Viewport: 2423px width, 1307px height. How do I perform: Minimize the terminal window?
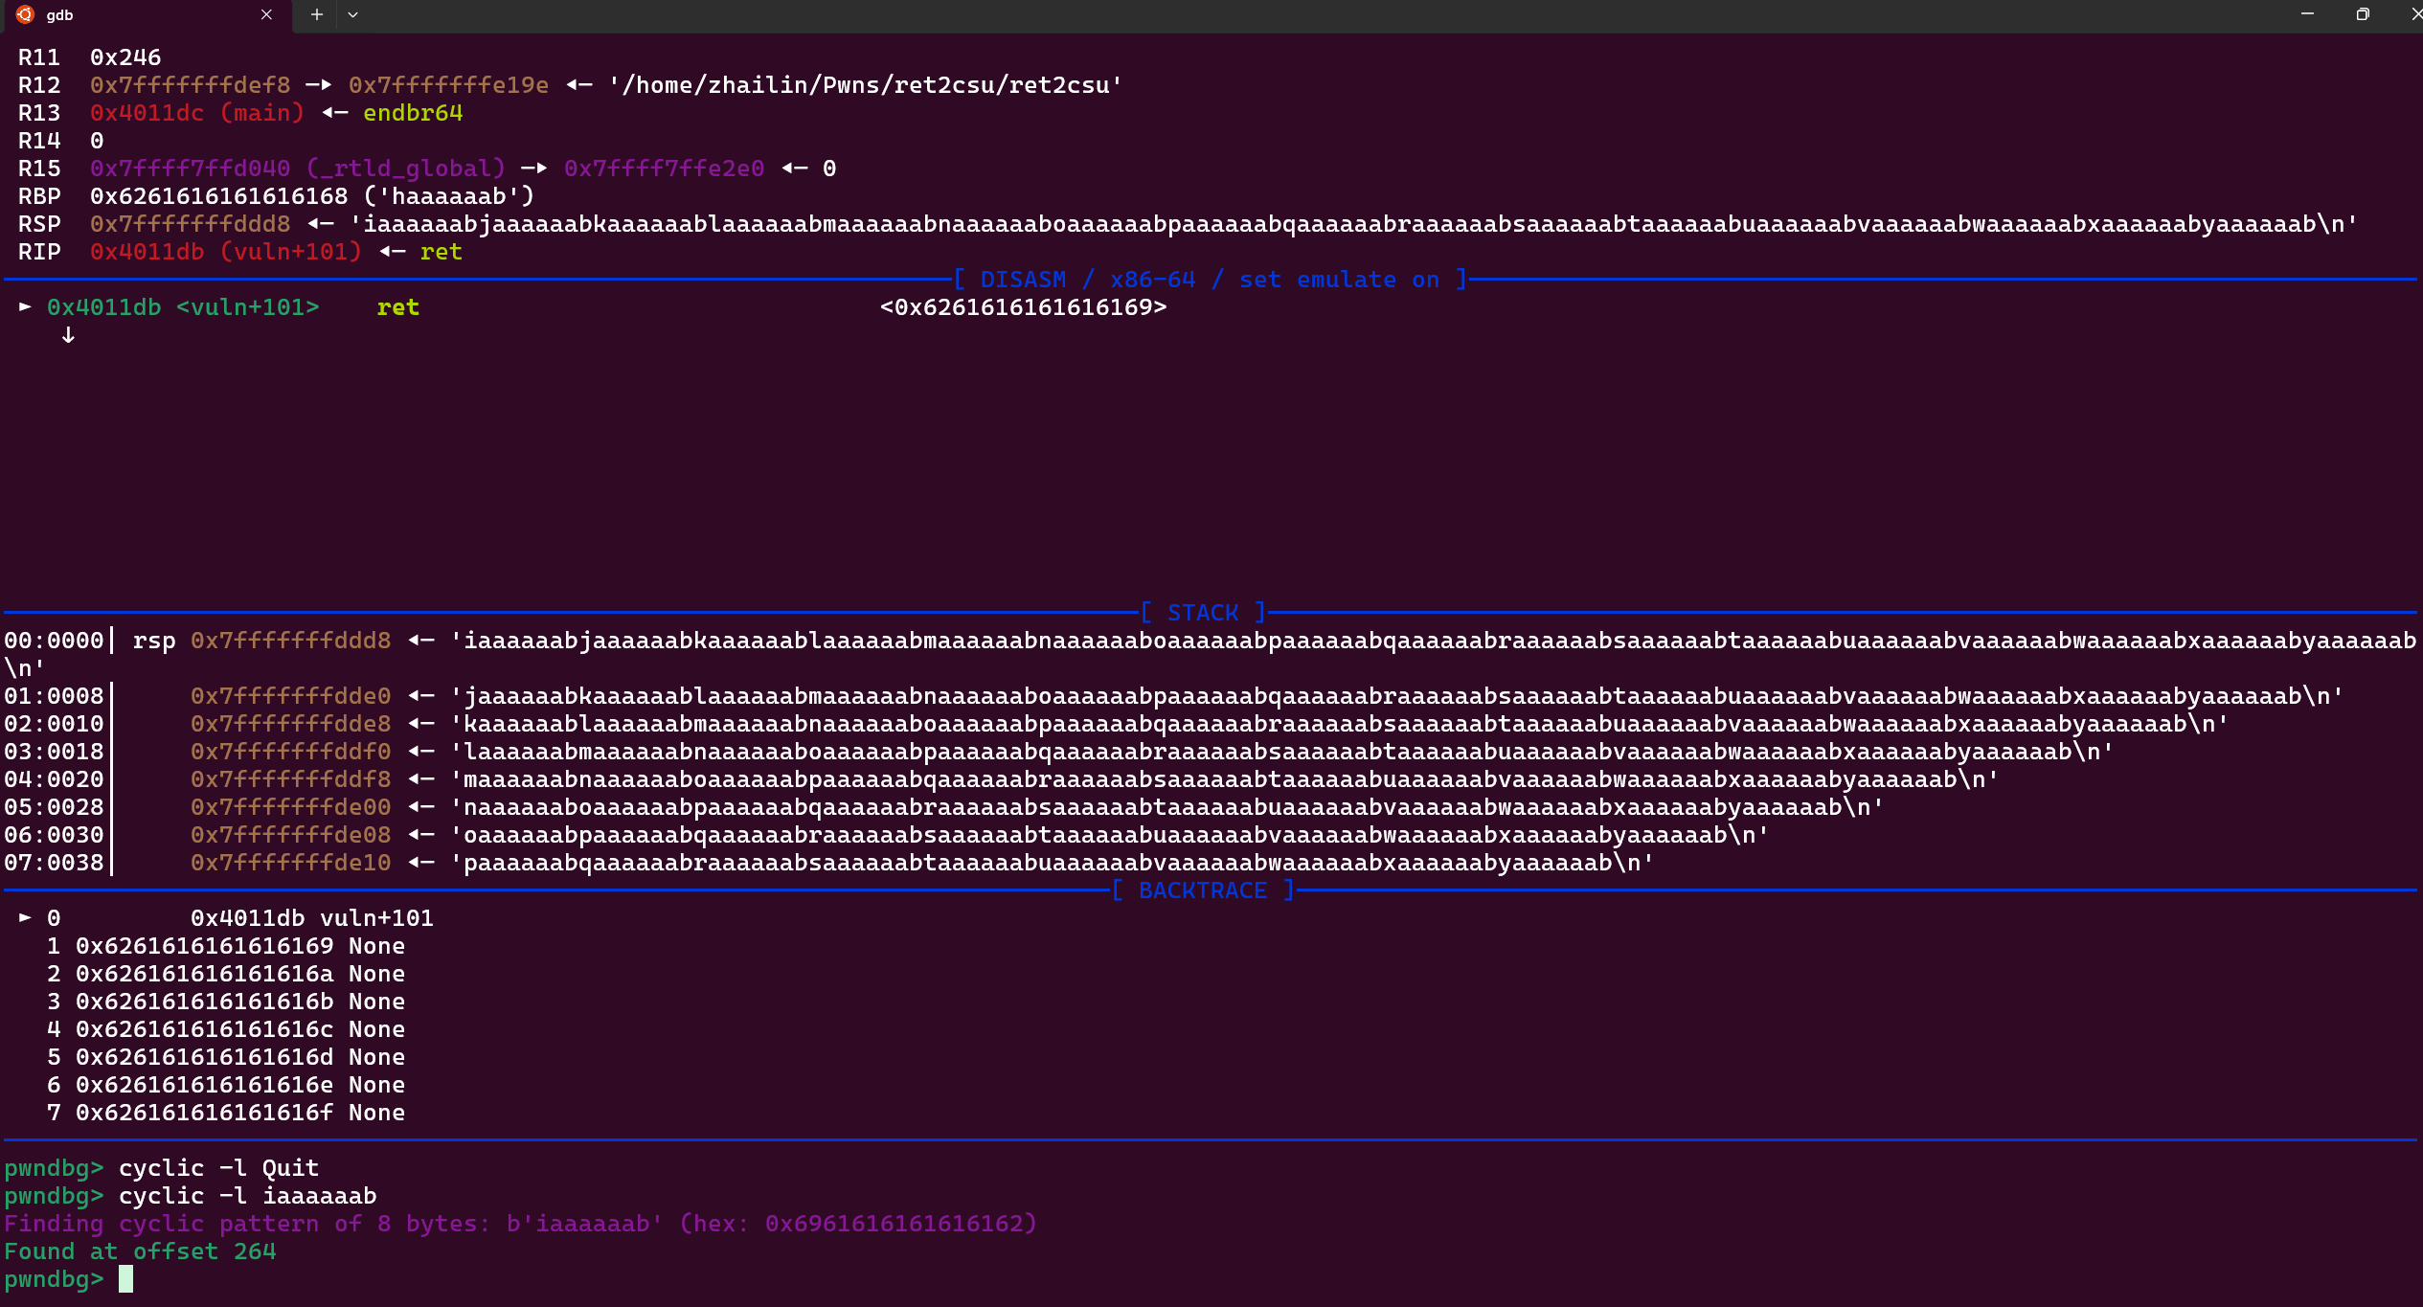[2307, 14]
